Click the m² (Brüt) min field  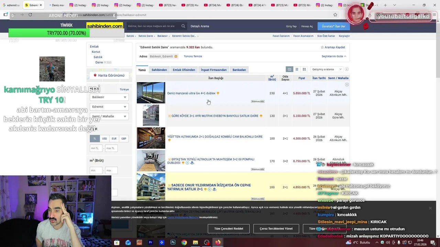point(96,170)
